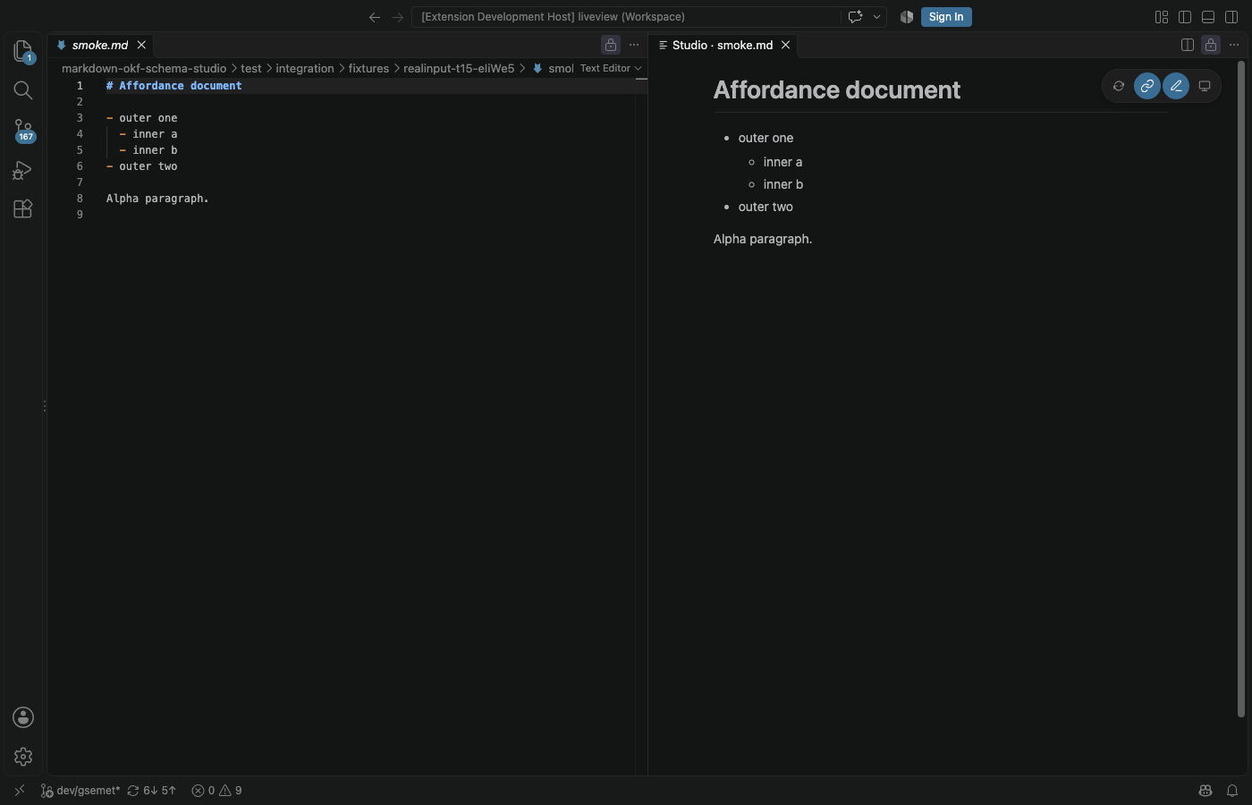The height and width of the screenshot is (805, 1252).
Task: Close the Studio · smoke.md tab
Action: tap(785, 45)
